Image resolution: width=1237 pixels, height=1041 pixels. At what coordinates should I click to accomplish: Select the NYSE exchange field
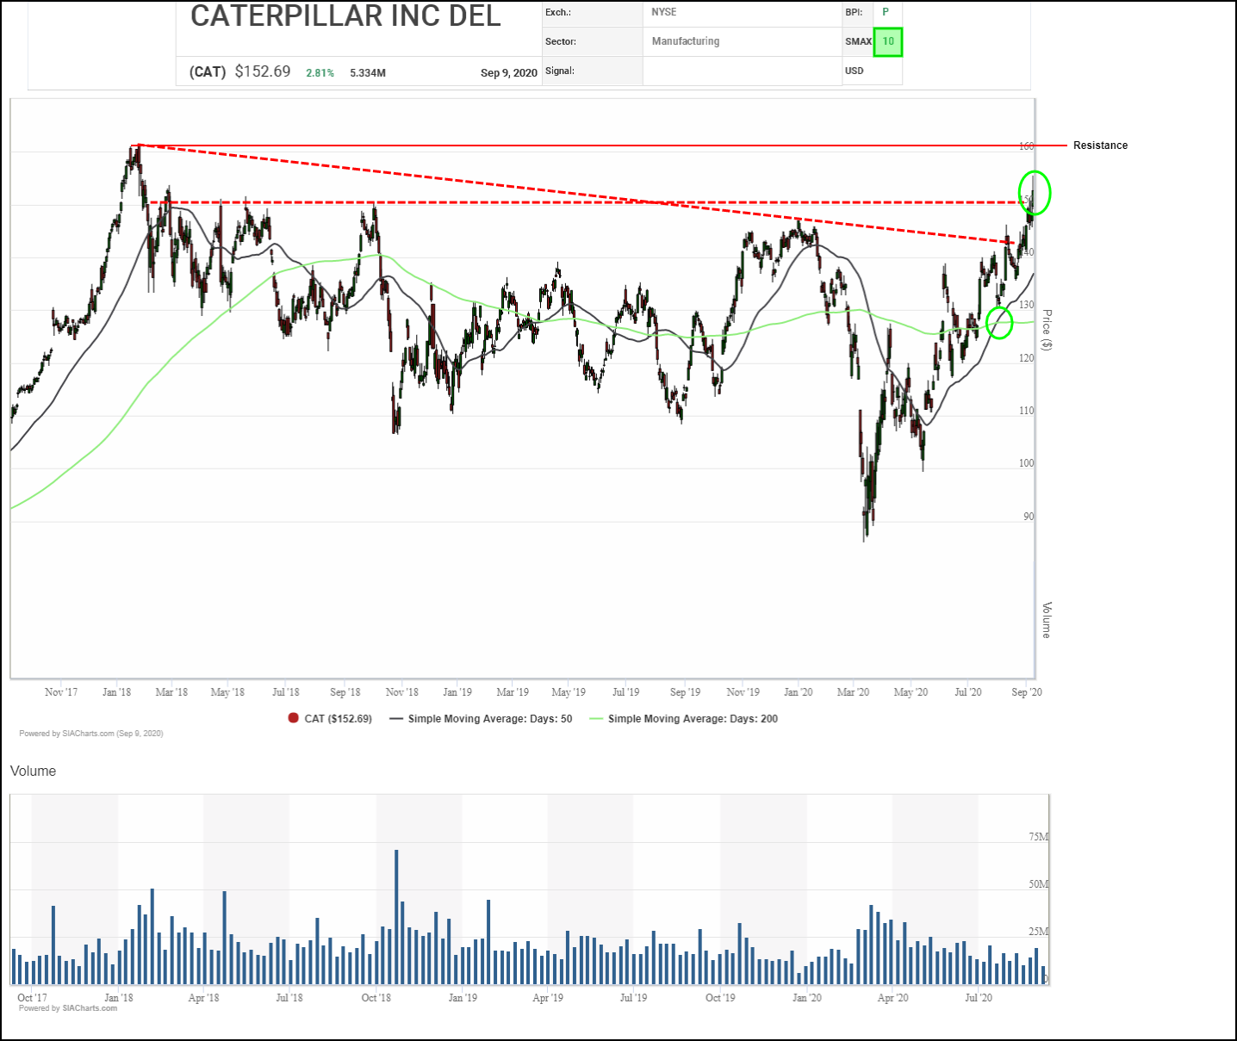point(664,12)
